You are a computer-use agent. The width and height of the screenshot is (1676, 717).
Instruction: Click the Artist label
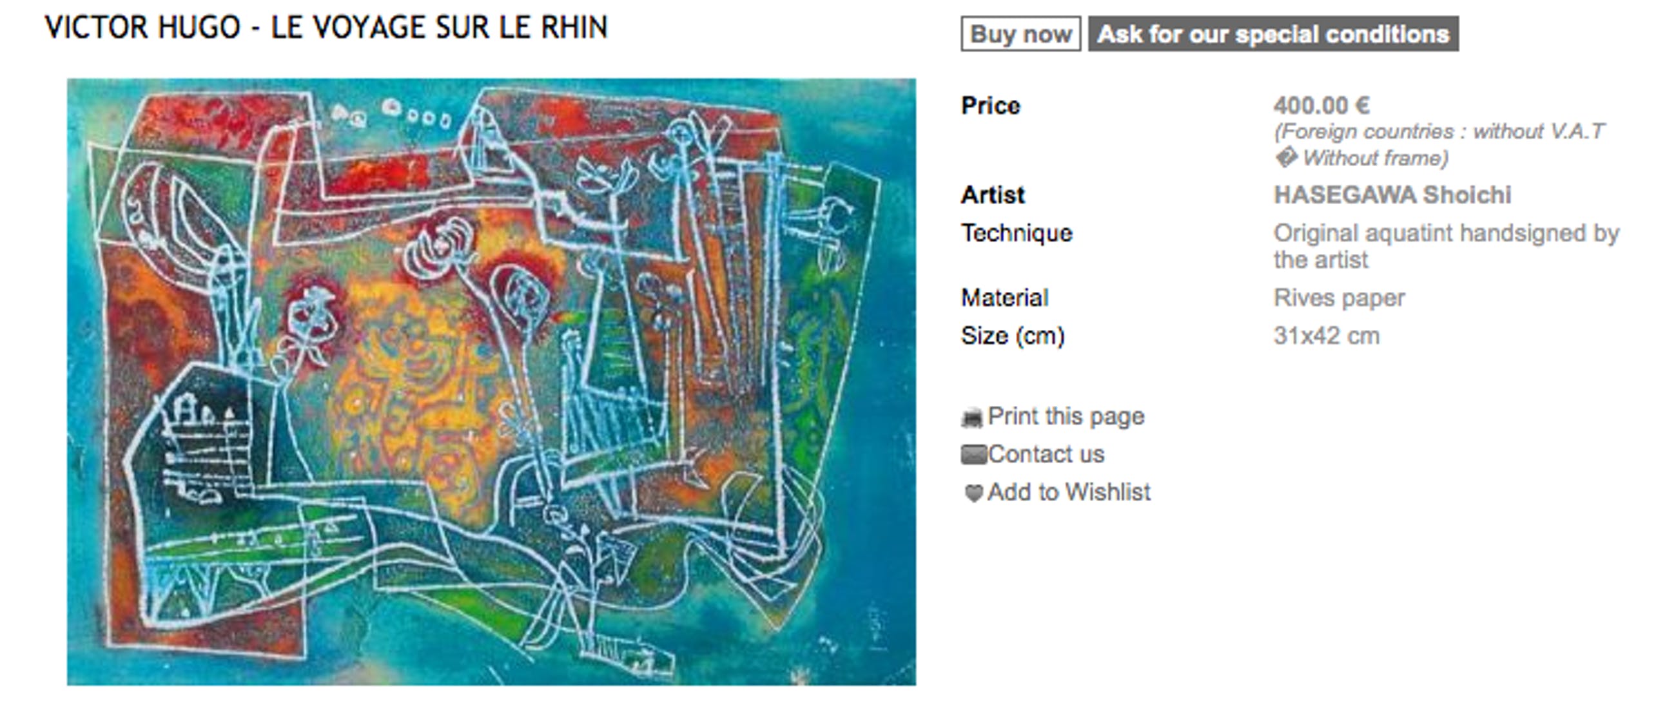click(x=992, y=195)
